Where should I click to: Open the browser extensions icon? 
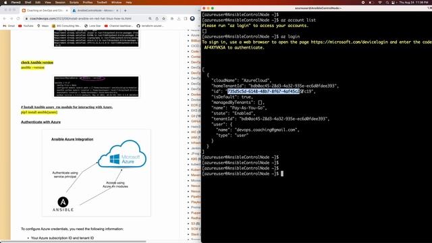tap(172, 18)
